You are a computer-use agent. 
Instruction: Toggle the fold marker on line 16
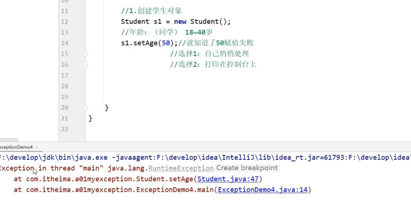(x=85, y=64)
